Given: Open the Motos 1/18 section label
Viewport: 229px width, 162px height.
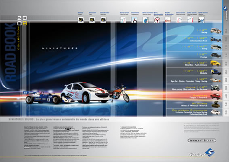Looking at the screenshot, I should [x=189, y=88].
